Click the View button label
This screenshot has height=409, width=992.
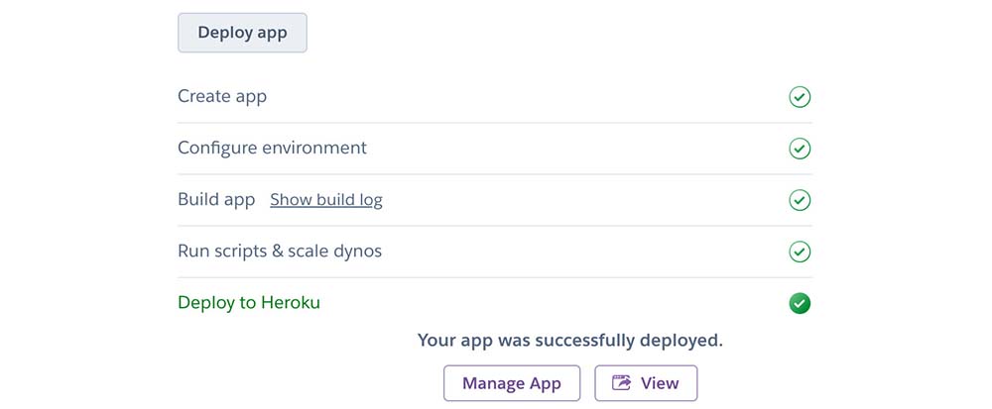660,383
